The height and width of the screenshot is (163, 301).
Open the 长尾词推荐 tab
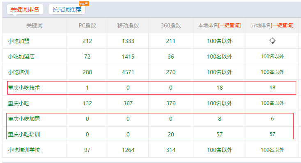coord(67,9)
